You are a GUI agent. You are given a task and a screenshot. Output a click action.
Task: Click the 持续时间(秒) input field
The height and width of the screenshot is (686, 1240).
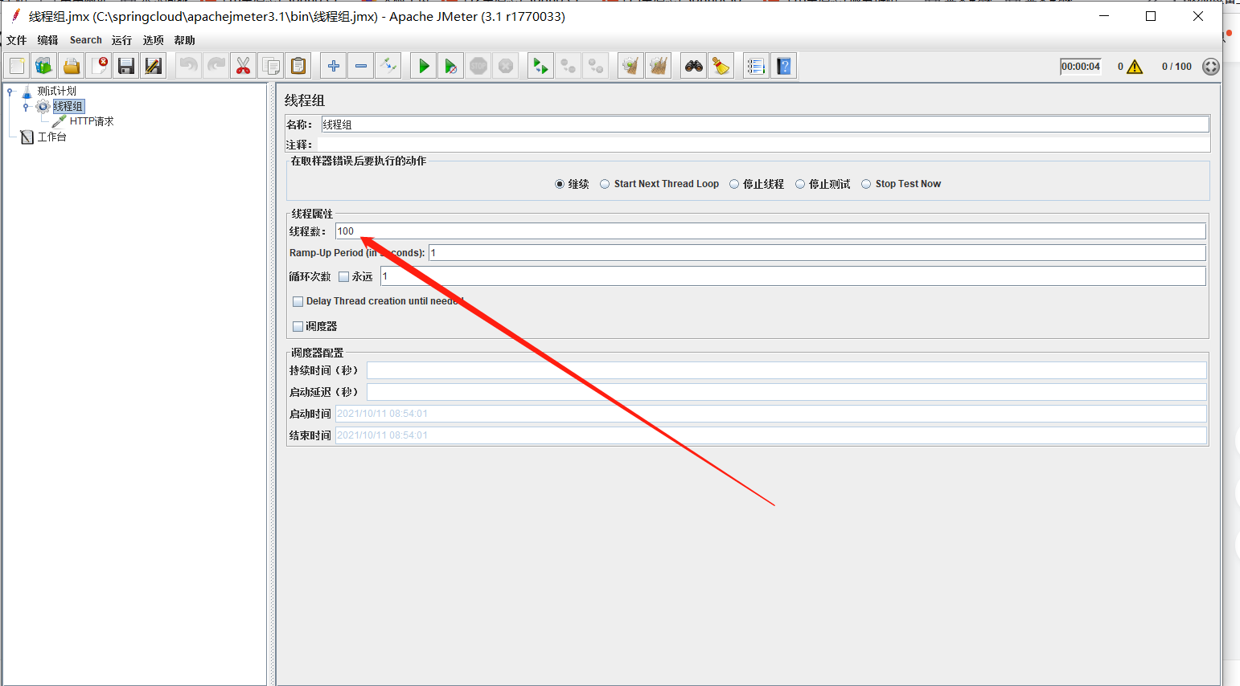786,370
